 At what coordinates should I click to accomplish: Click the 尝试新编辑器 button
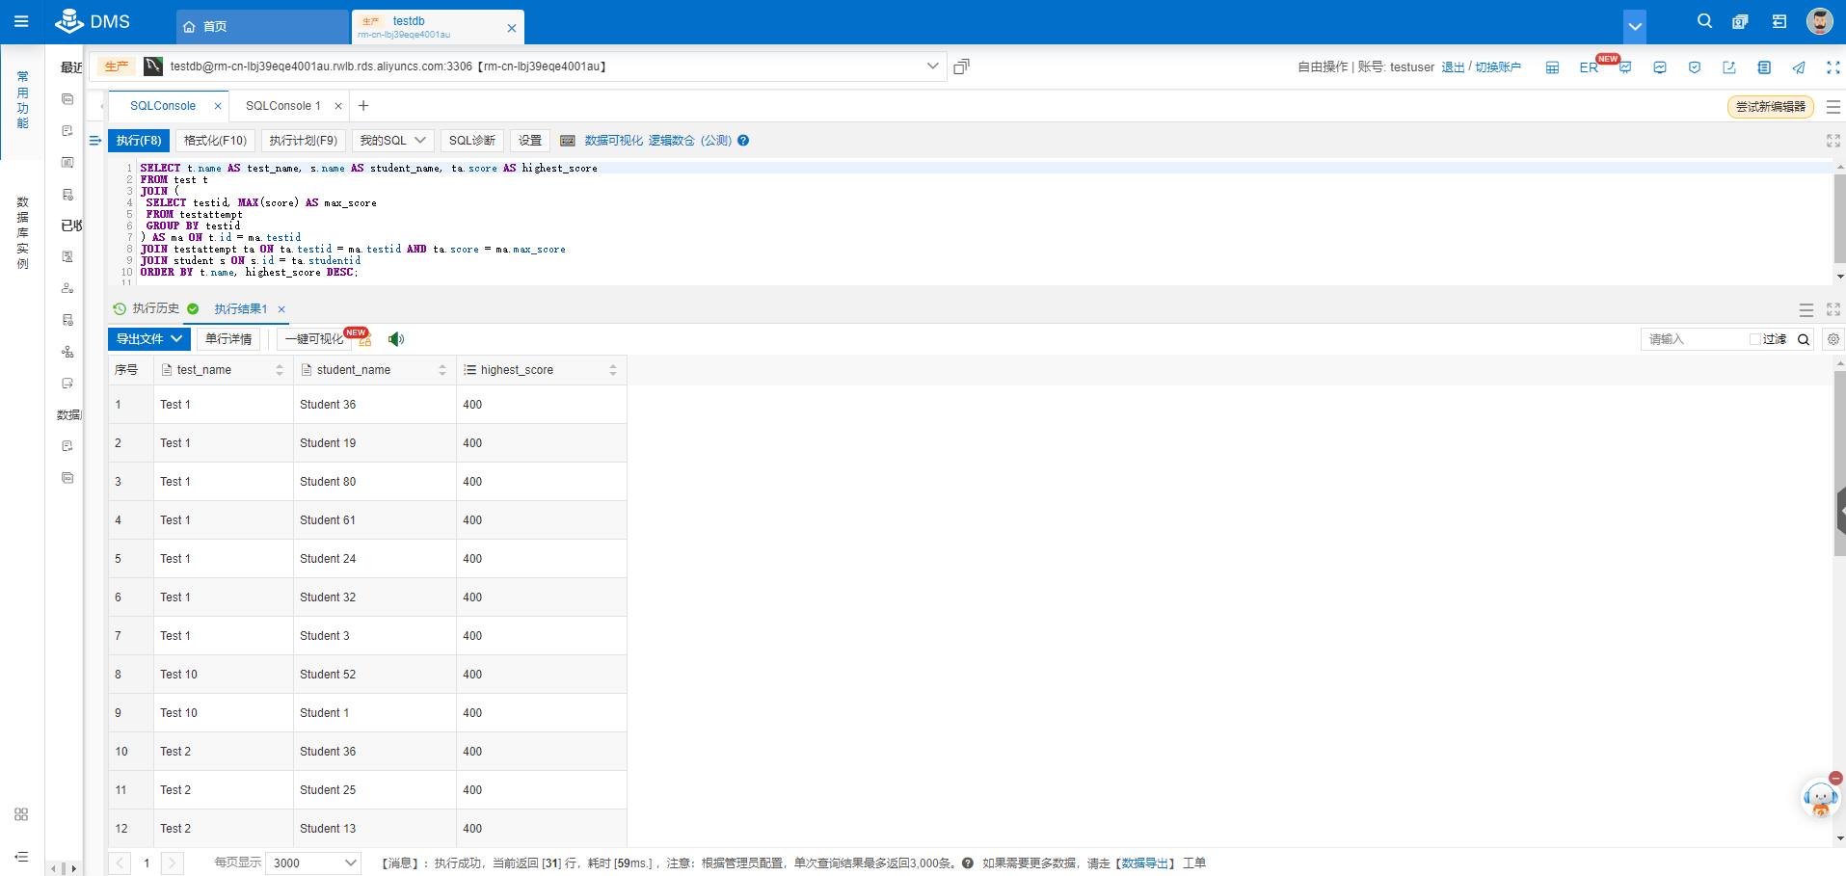coord(1770,107)
